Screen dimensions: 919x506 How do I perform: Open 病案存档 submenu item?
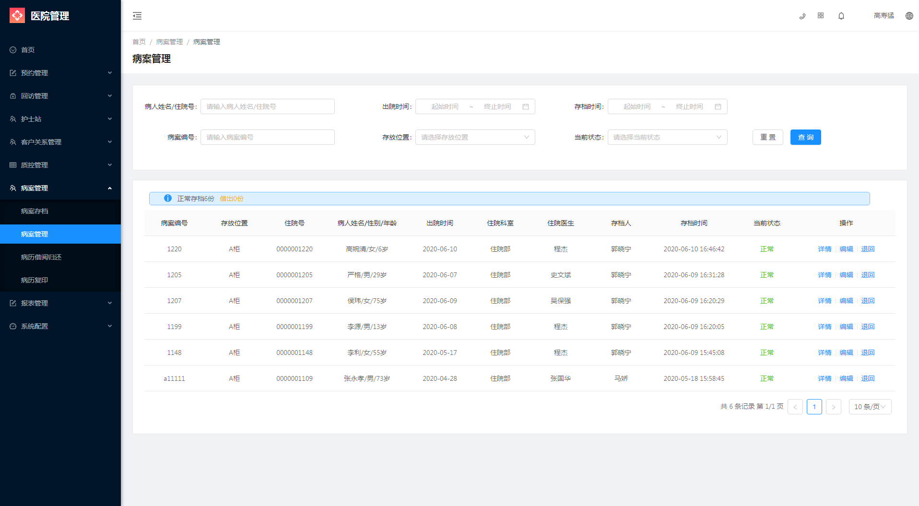click(60, 211)
